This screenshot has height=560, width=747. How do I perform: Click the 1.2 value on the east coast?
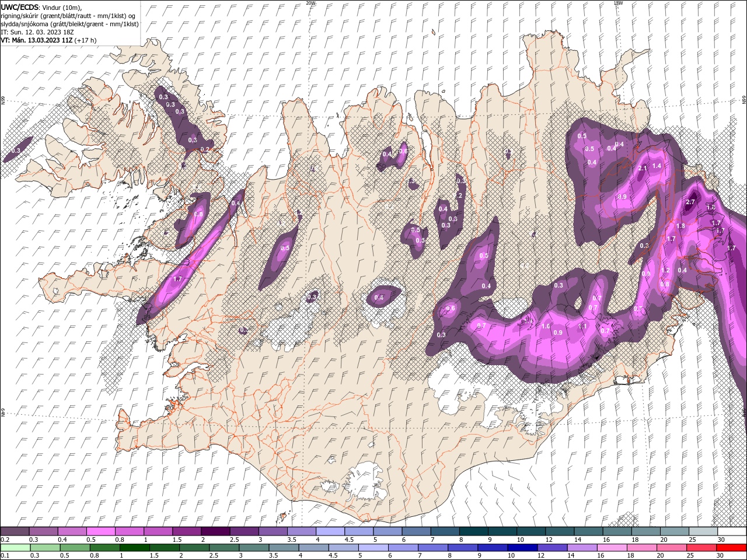(666, 270)
